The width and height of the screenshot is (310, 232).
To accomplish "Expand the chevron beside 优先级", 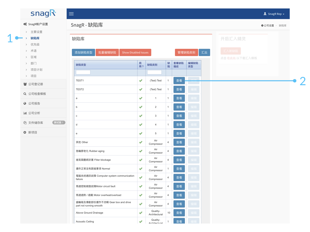I will pyautogui.click(x=26, y=44).
